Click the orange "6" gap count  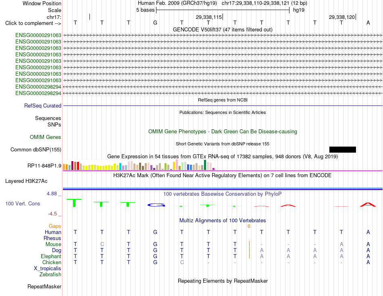(x=249, y=226)
